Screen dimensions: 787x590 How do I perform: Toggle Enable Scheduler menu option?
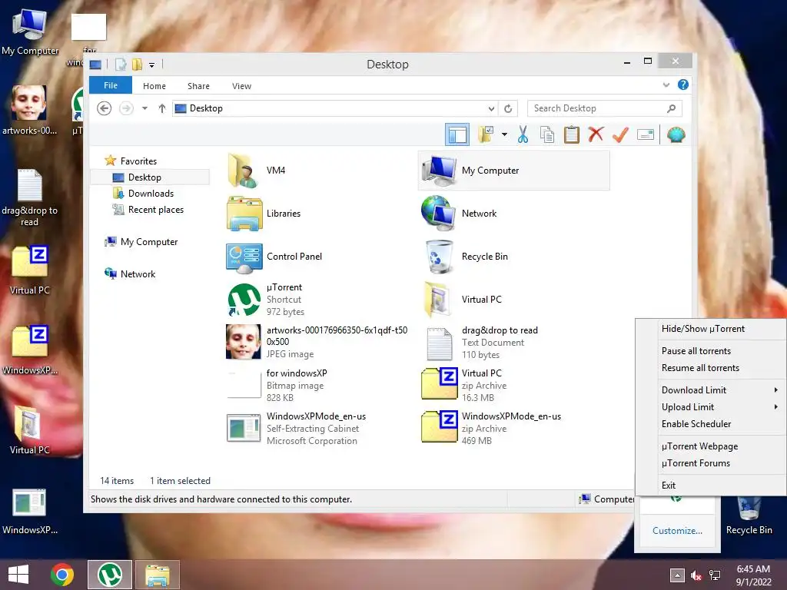(x=711, y=424)
